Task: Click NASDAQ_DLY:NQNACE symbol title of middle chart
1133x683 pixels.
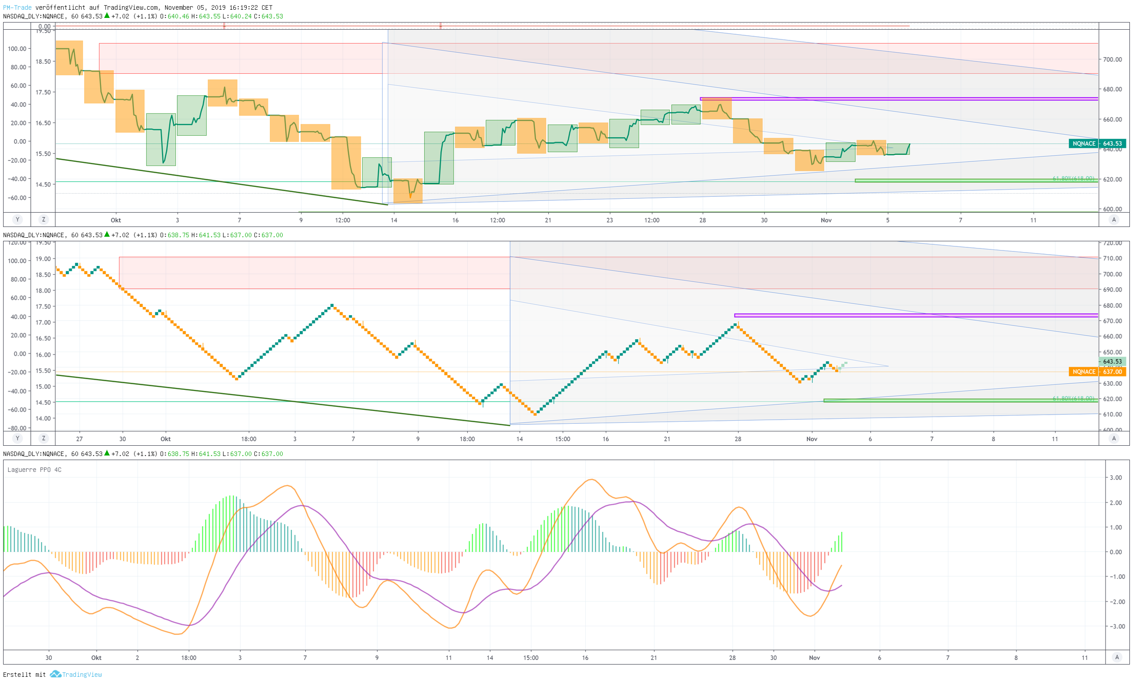Action: pos(34,235)
